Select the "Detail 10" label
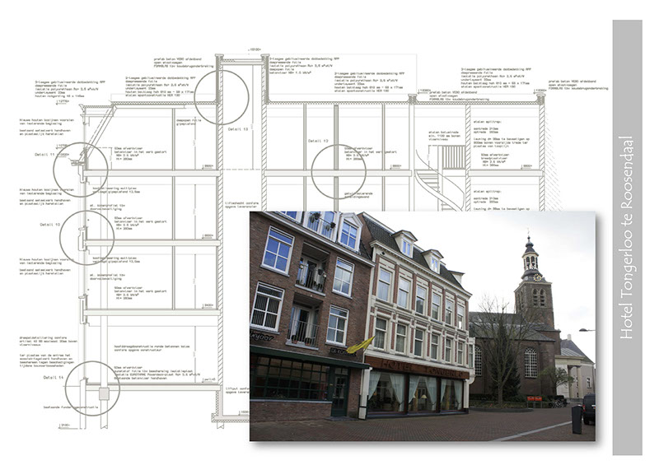Viewport: 659px width, 465px height. coord(50,225)
